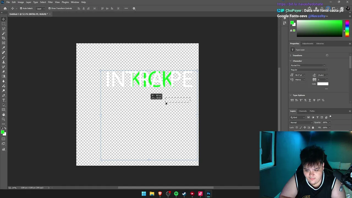Screen dimensions: 352x198
Task: Show more Character options ellipsis
Action: pyautogui.click(x=326, y=89)
